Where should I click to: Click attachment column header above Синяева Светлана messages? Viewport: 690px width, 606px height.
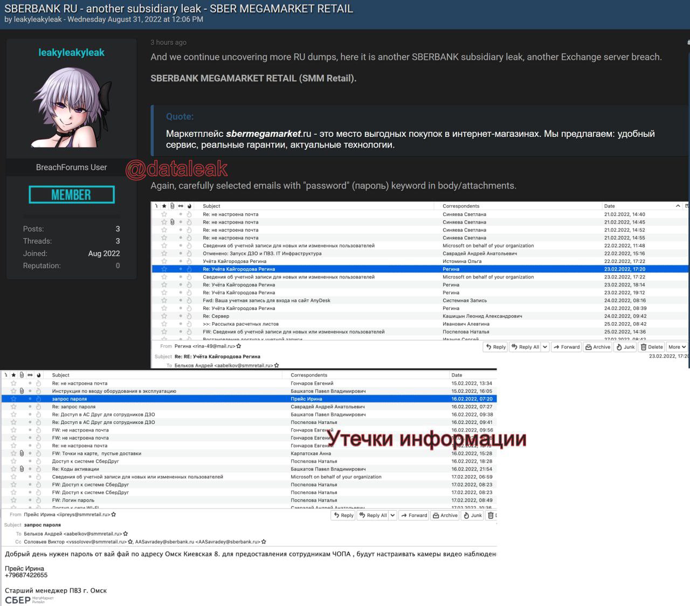[x=172, y=206]
